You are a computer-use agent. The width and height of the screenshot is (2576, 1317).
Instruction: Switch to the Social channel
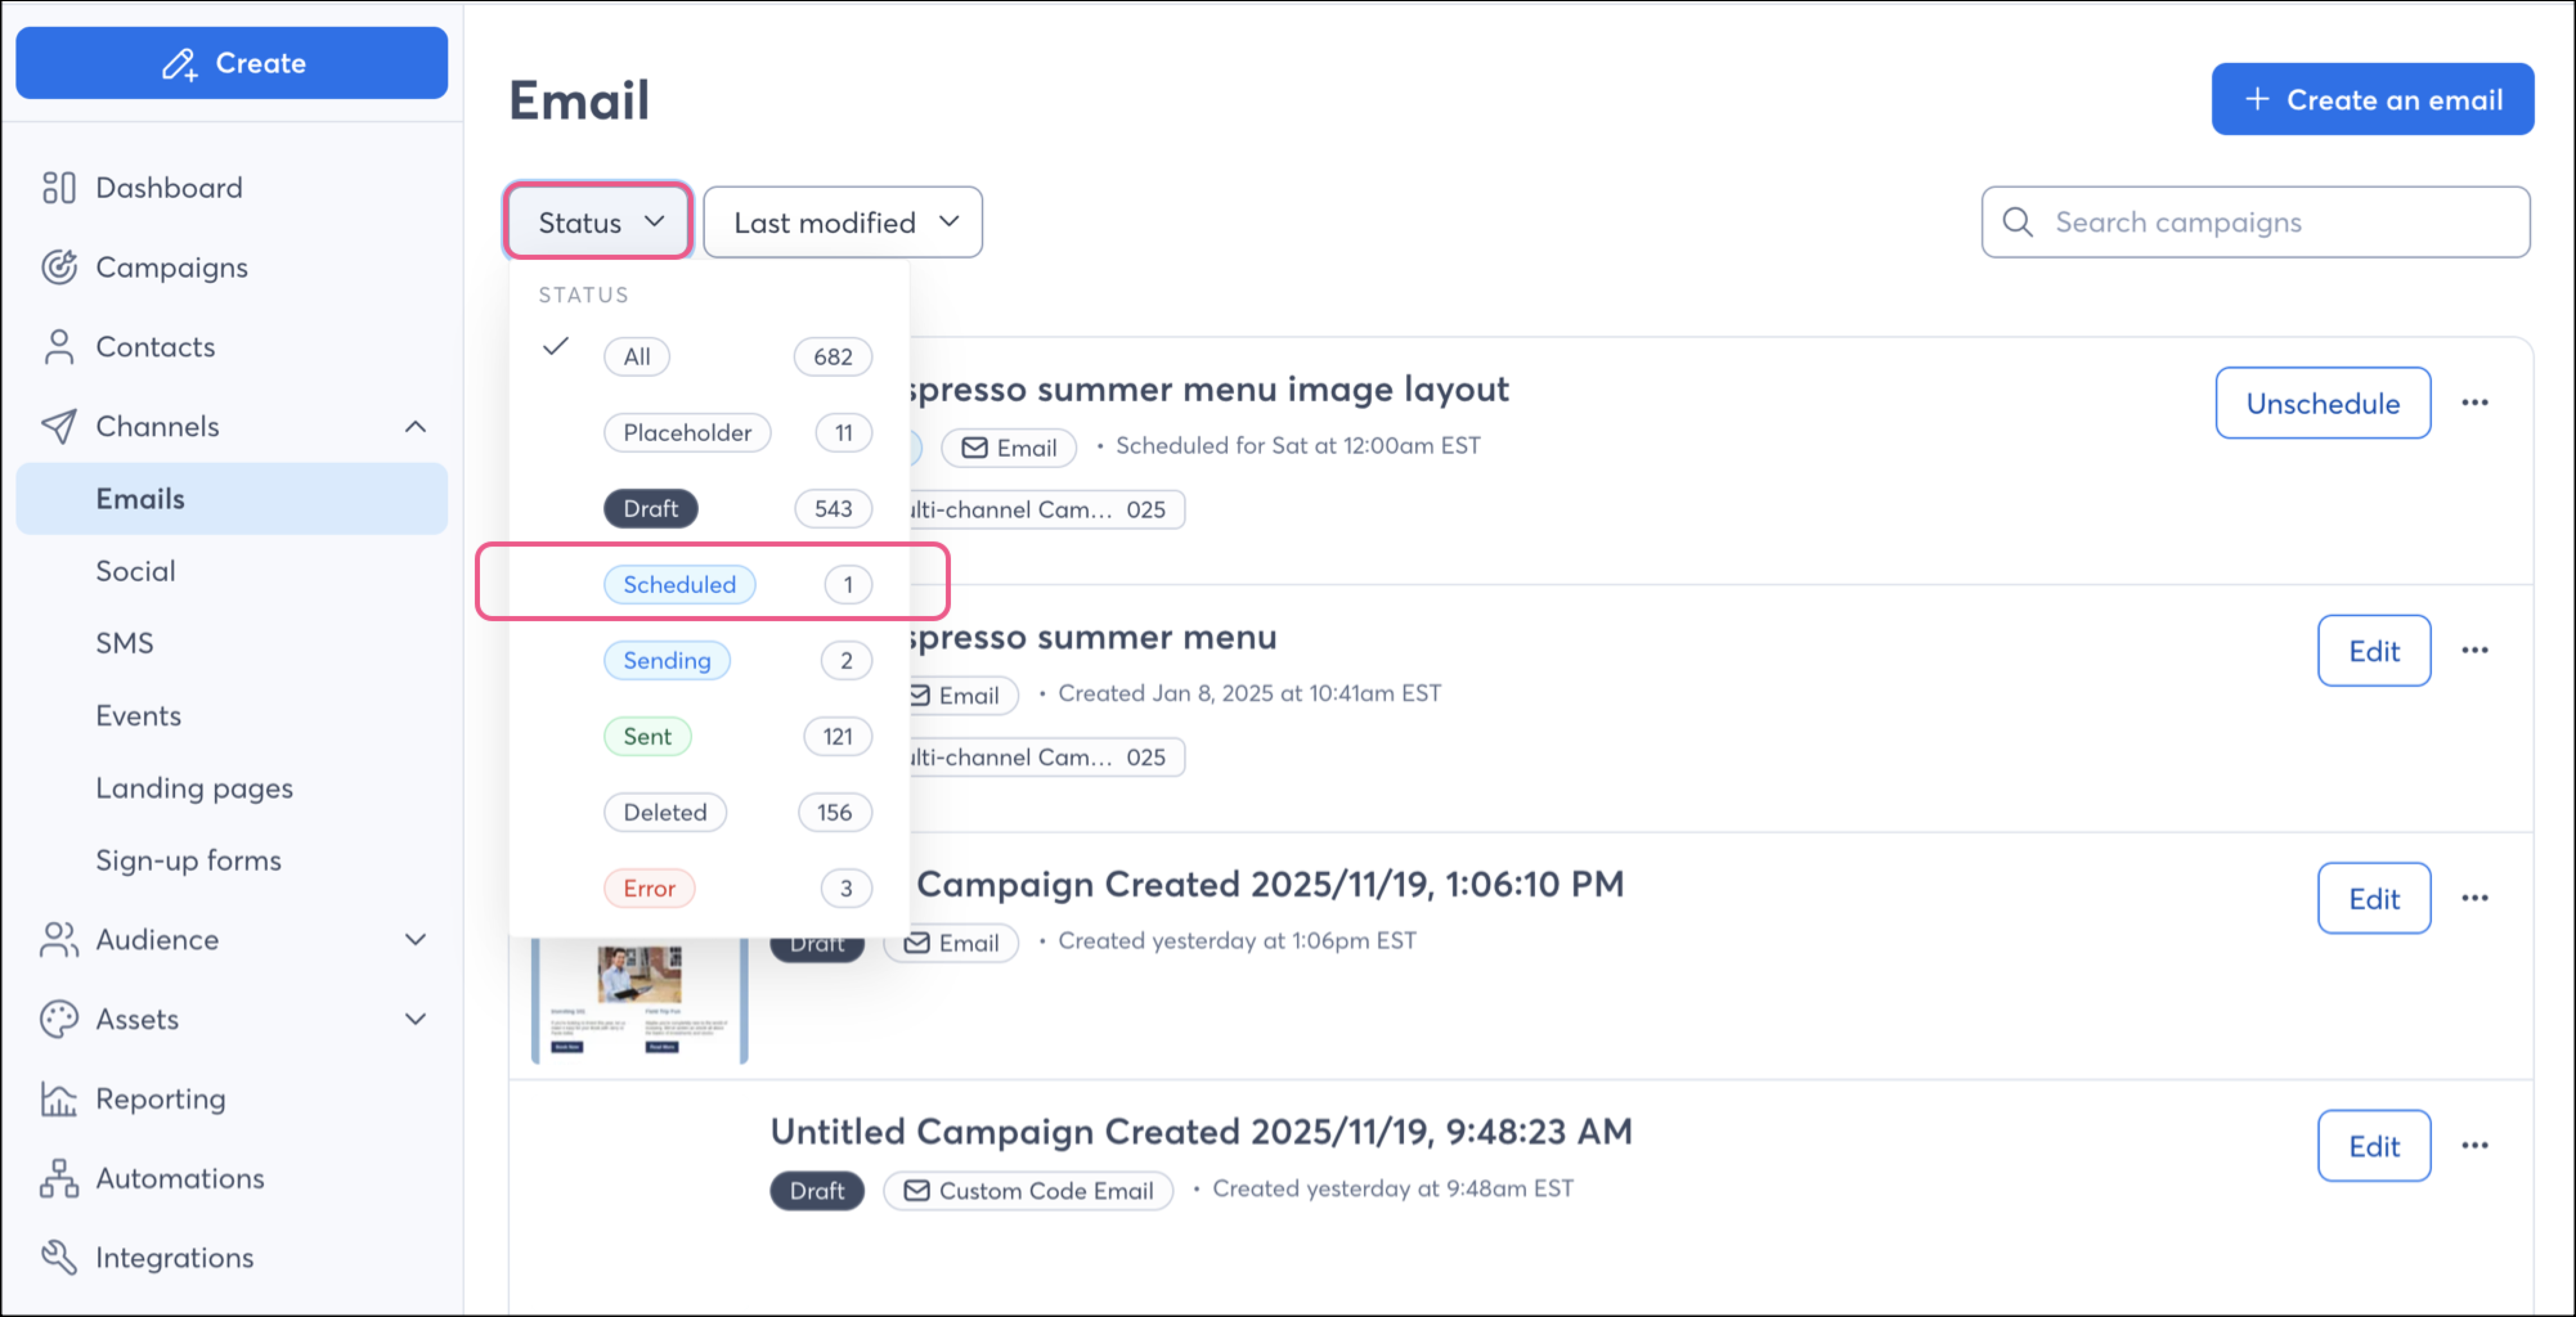pyautogui.click(x=136, y=570)
